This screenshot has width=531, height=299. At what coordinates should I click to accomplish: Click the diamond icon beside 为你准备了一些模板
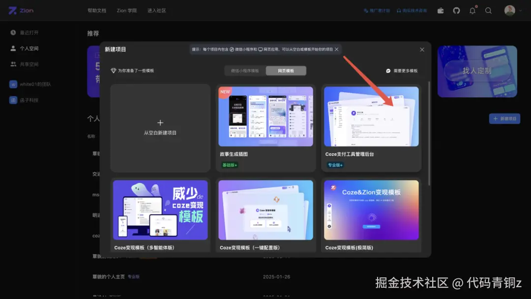114,71
